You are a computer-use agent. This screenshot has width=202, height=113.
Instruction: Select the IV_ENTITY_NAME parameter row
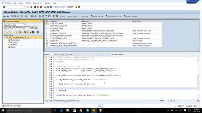click(x=104, y=24)
